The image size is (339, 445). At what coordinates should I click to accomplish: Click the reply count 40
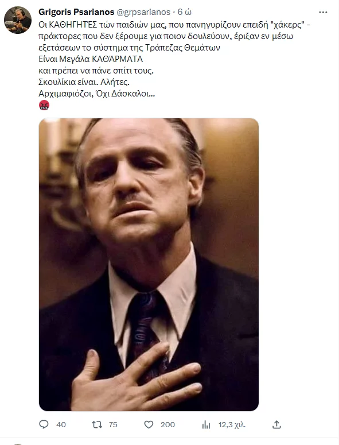click(61, 424)
